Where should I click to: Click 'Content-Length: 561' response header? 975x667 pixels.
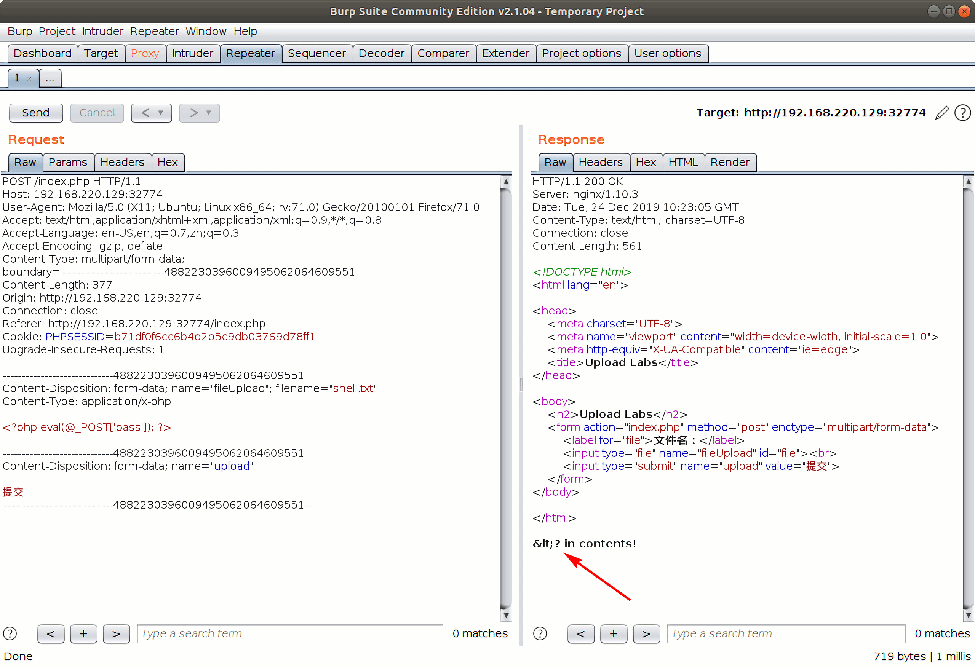[x=587, y=246]
